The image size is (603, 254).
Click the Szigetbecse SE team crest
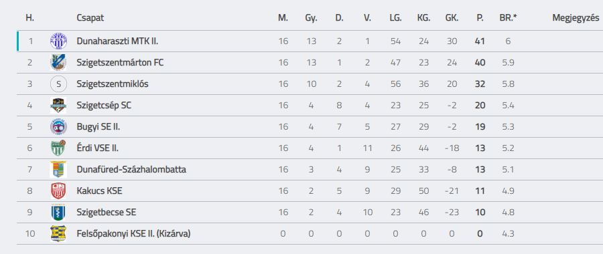pyautogui.click(x=58, y=212)
